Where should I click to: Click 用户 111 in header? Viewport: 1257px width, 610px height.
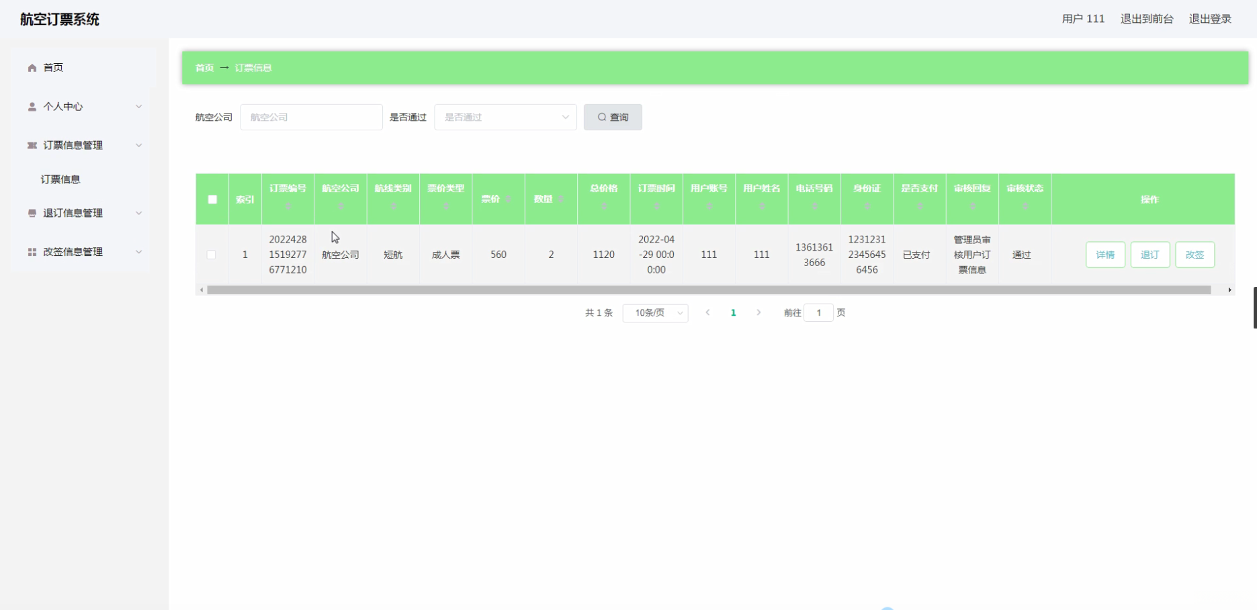(1083, 19)
